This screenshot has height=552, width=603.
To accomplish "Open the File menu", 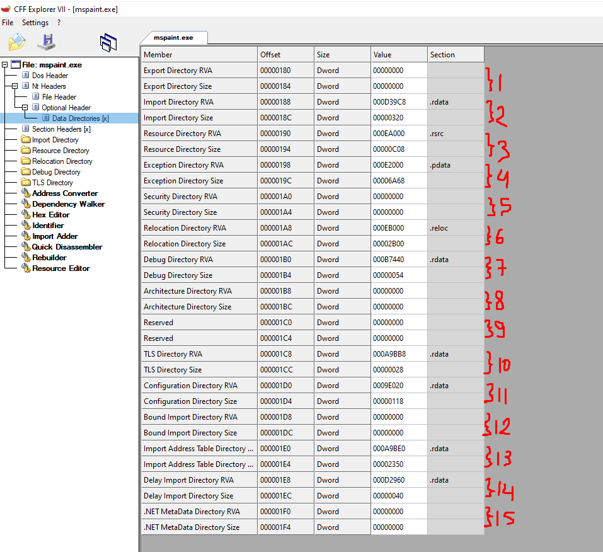I will click(8, 23).
